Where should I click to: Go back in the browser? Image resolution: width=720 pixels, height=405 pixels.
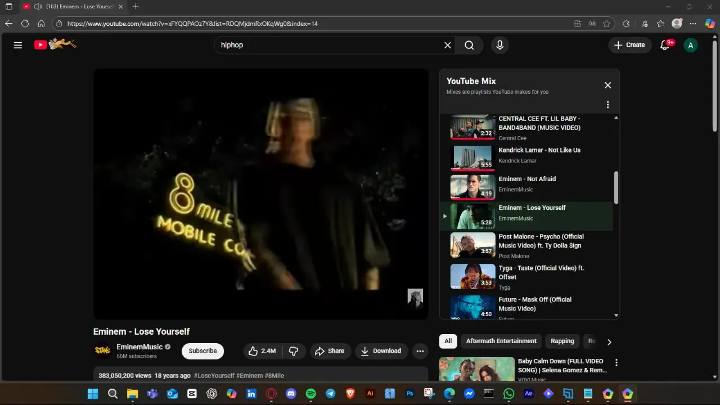click(x=8, y=24)
